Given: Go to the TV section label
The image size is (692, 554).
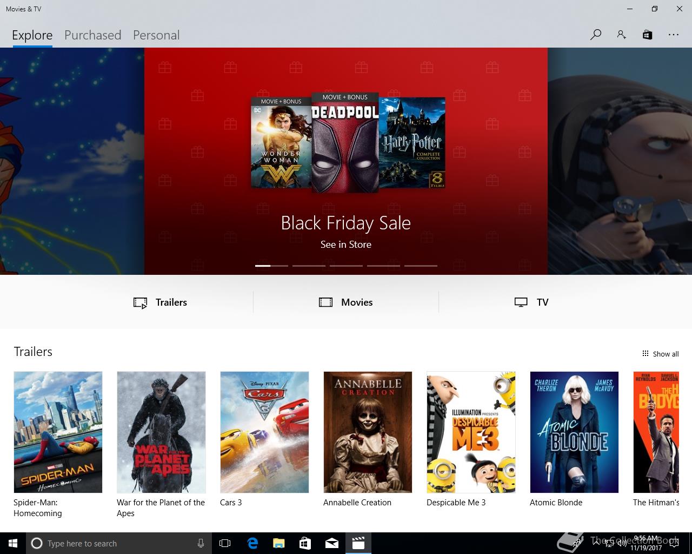Looking at the screenshot, I should (543, 302).
